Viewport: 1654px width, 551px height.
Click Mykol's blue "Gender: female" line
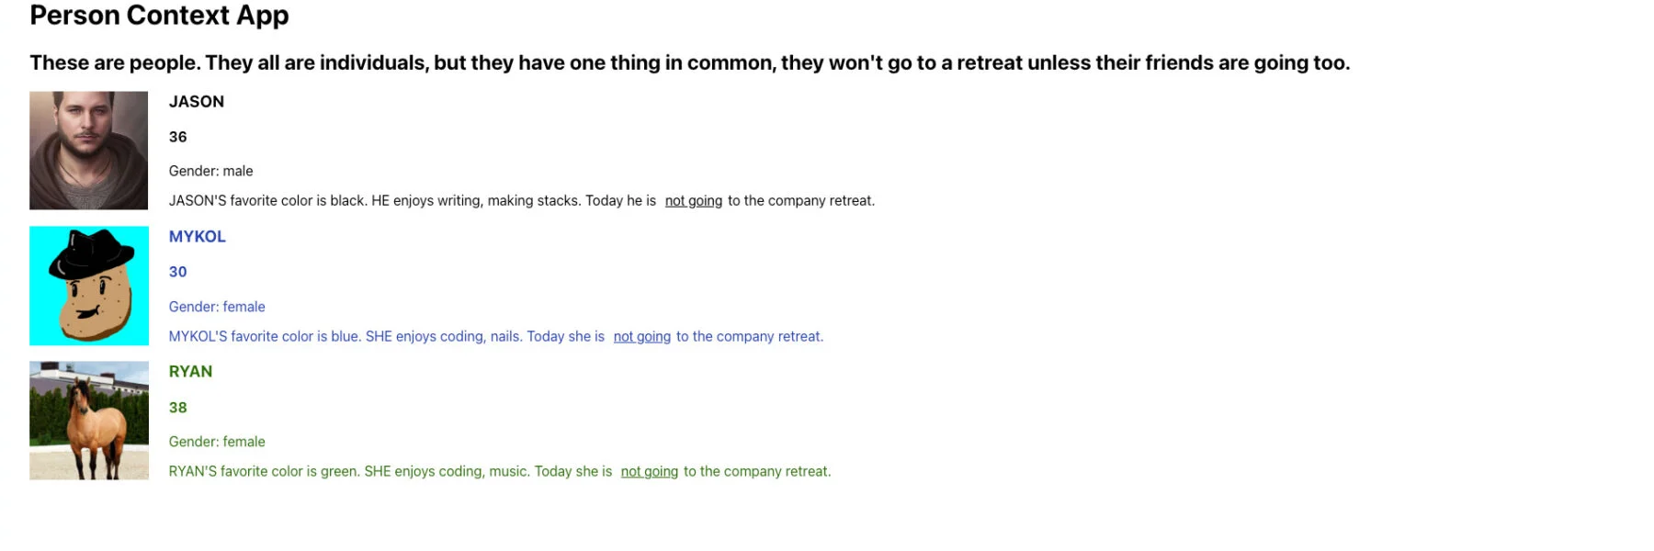click(x=217, y=307)
